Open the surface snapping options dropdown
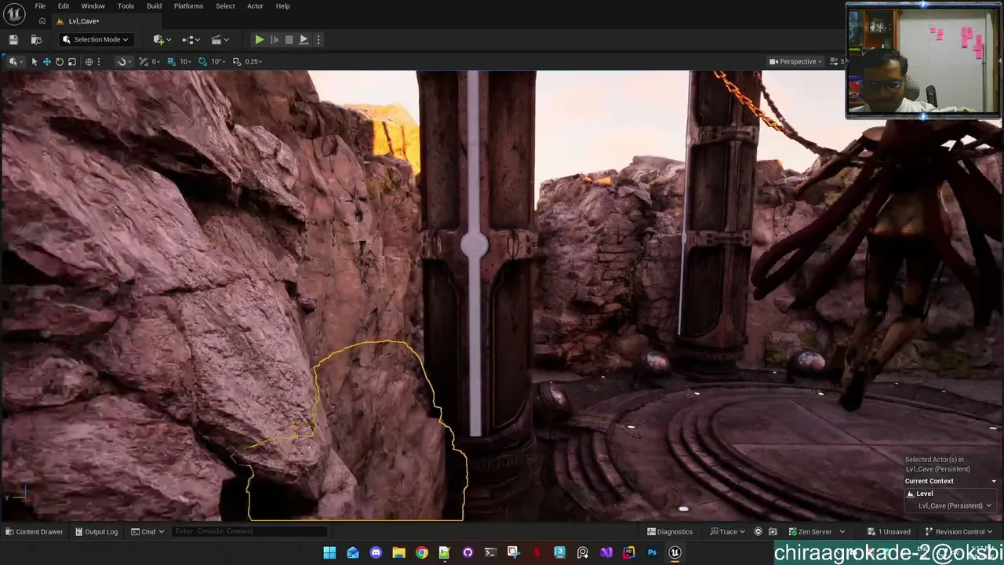 [122, 61]
